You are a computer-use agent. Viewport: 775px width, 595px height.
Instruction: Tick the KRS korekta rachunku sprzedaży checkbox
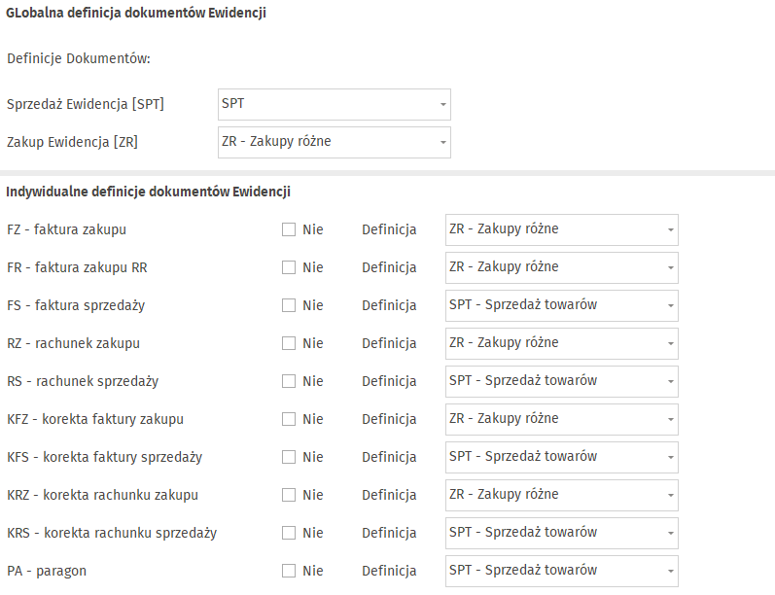click(x=289, y=533)
